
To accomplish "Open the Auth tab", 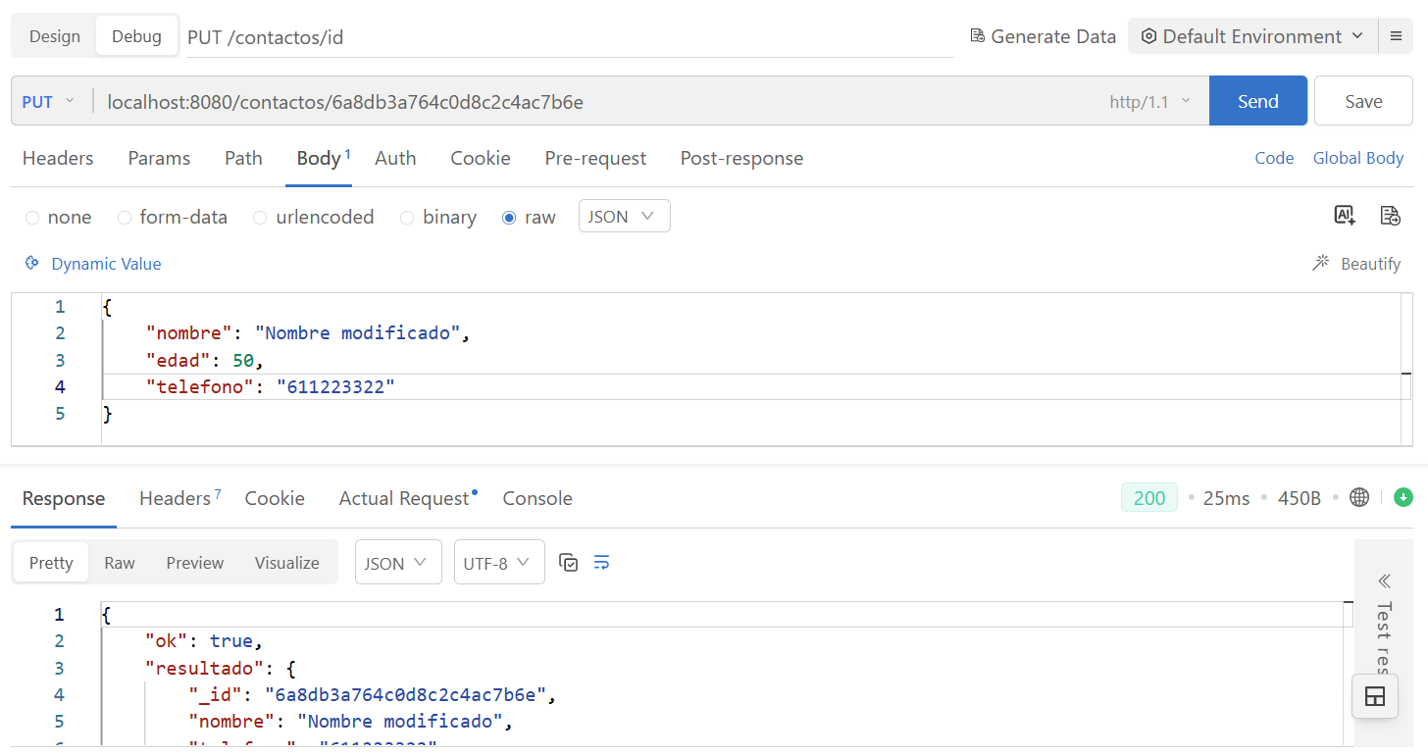I will tap(395, 158).
